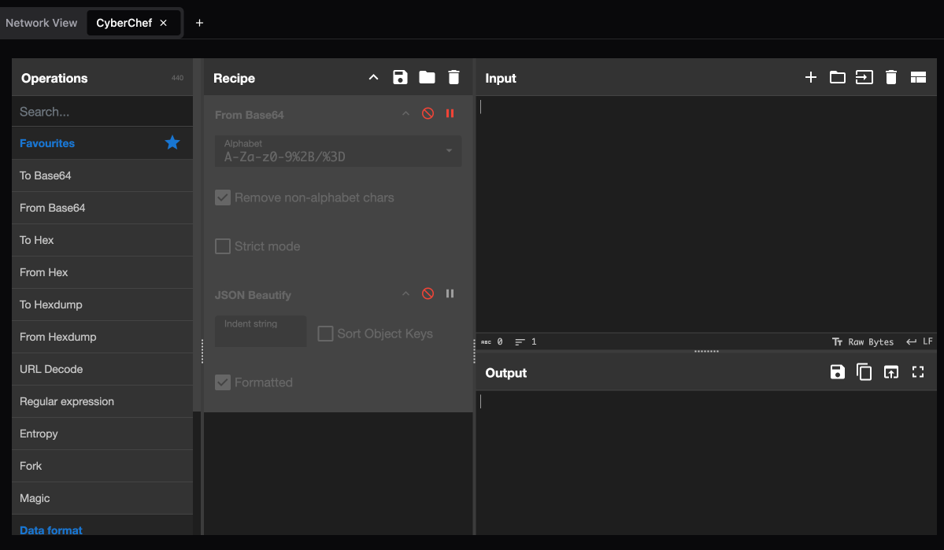Save output to file
The image size is (944, 550).
[x=838, y=372]
